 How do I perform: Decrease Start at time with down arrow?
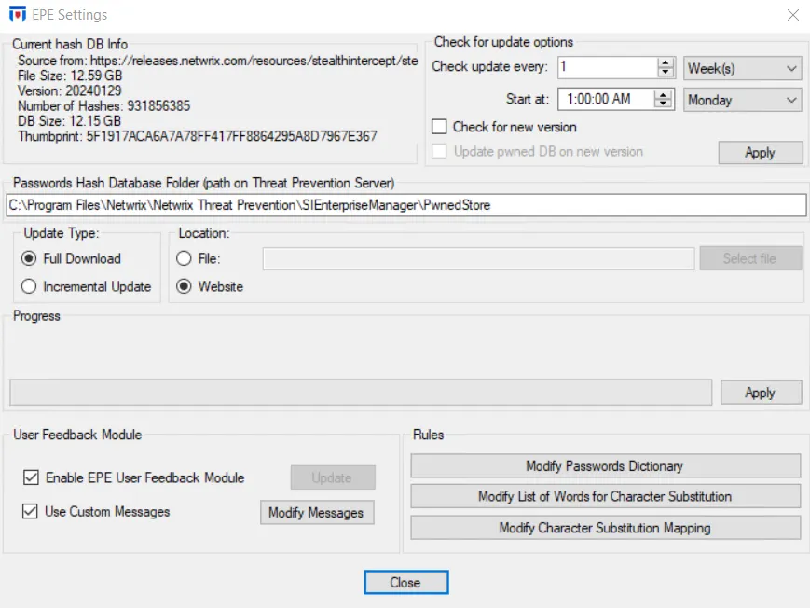pyautogui.click(x=662, y=104)
